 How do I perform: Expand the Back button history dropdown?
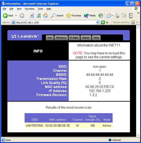[x=16, y=15]
